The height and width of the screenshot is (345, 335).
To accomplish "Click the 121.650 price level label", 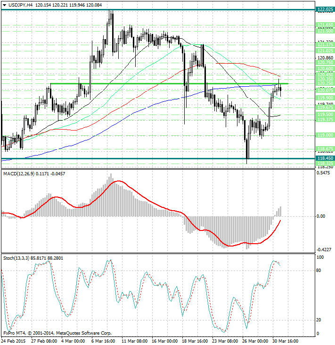I will click(x=325, y=25).
